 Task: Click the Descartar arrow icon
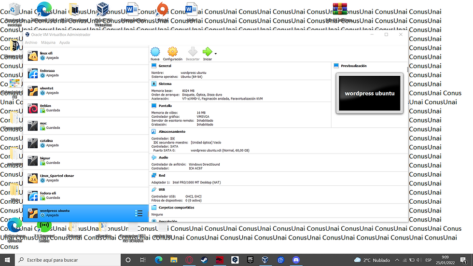tap(193, 52)
